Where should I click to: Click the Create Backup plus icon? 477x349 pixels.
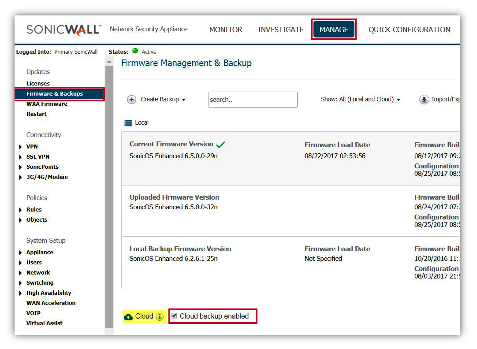pos(131,100)
